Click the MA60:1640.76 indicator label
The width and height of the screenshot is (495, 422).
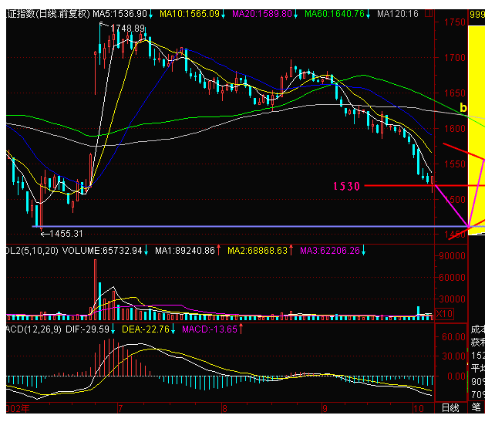[335, 14]
